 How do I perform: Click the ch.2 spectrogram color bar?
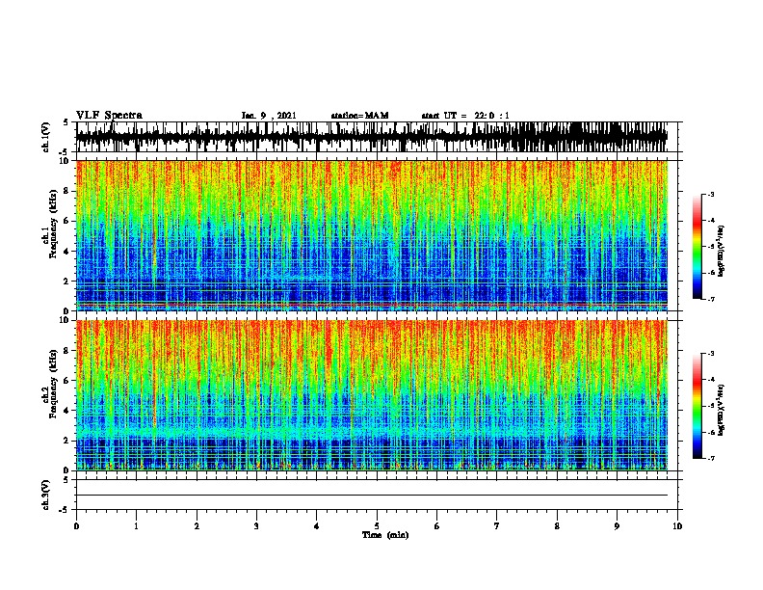point(697,406)
